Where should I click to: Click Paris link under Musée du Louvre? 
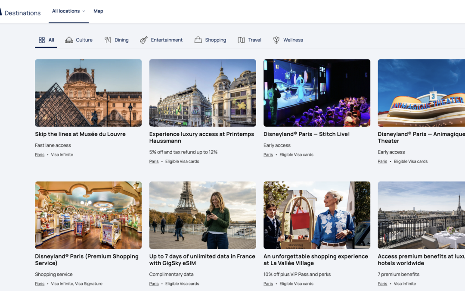(40, 155)
